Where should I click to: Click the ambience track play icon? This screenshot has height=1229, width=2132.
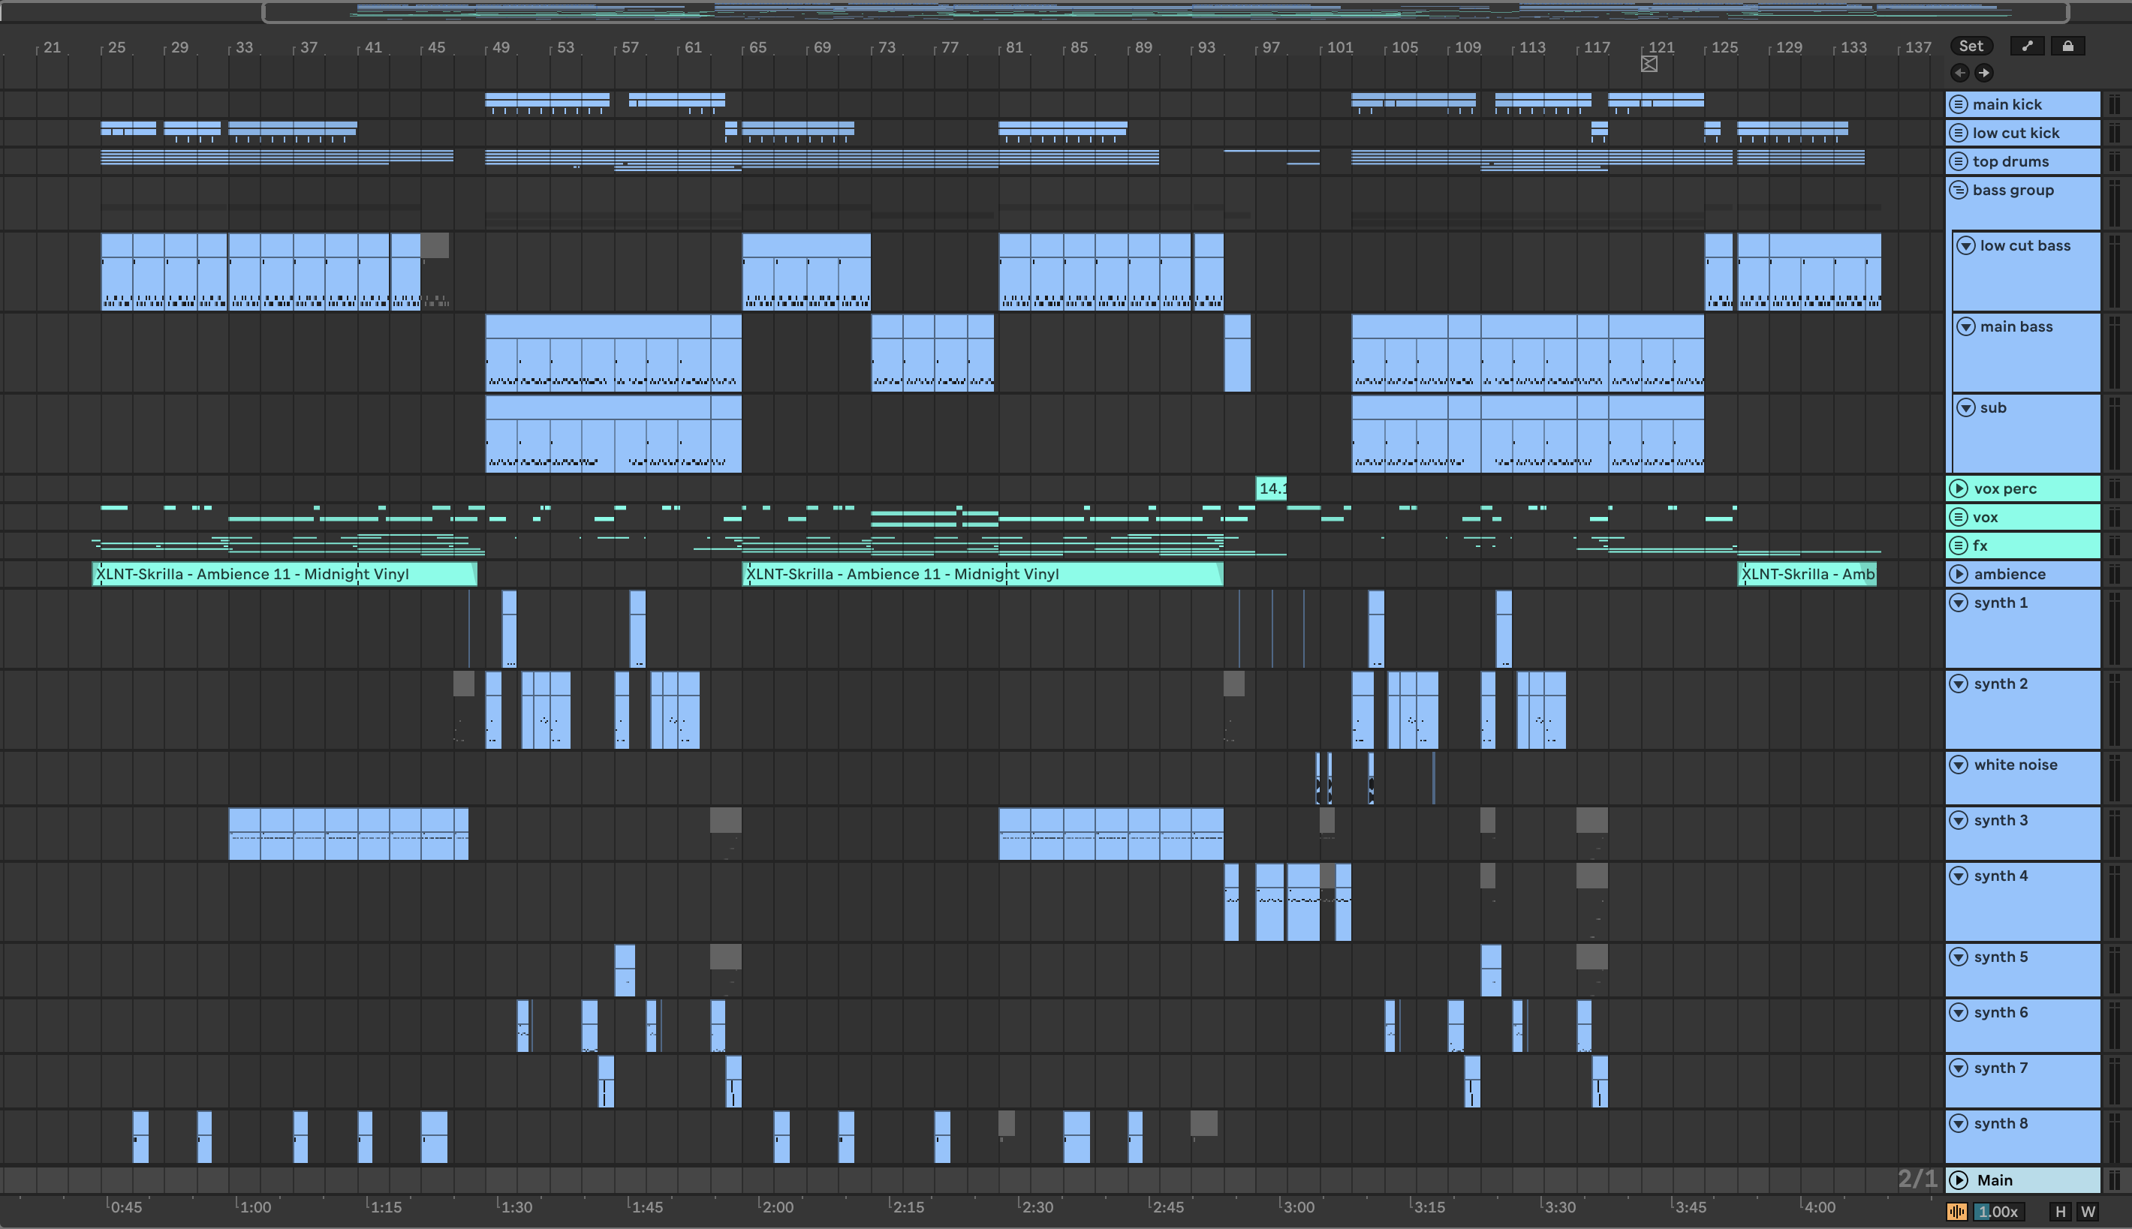point(1958,574)
